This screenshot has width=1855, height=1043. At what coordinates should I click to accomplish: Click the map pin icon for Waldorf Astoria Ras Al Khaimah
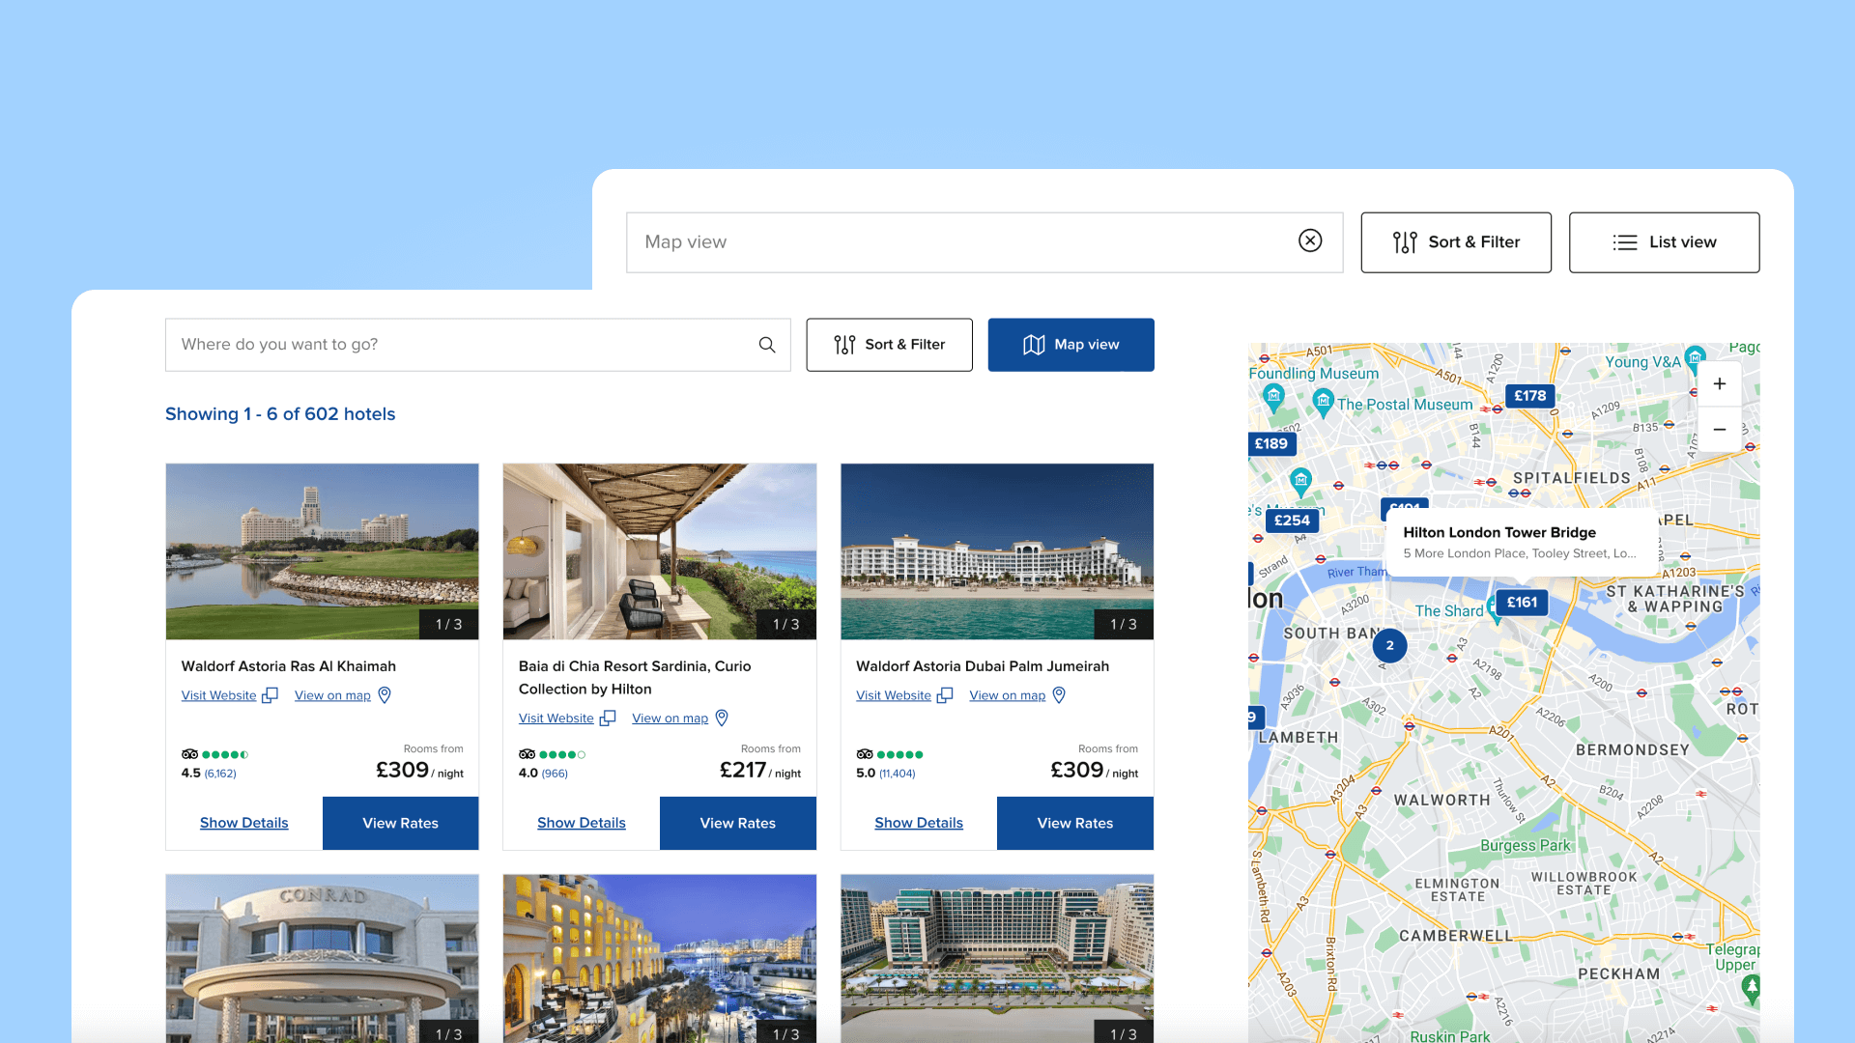(384, 695)
